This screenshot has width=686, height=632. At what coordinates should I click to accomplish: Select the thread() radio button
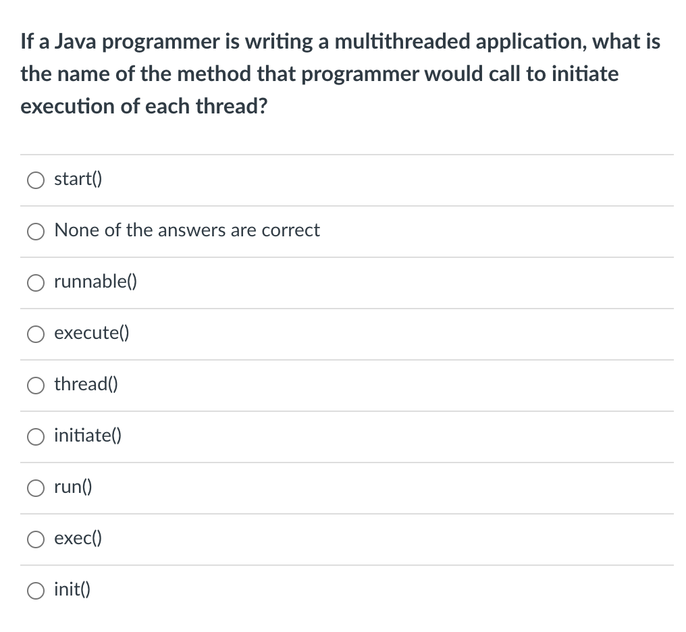click(36, 385)
